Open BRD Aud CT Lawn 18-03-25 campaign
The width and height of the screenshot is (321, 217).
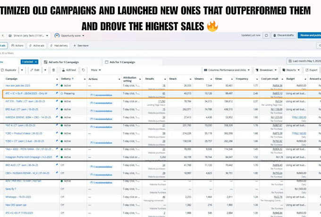(x=22, y=109)
